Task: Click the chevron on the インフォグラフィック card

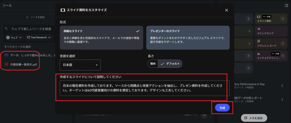Action: [283, 56]
